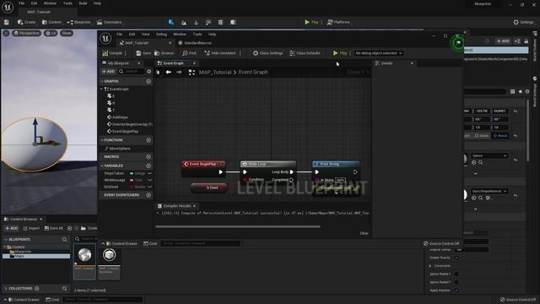This screenshot has width=540, height=304.
Task: Toggle favorites star in Details panel
Action: click(x=520, y=91)
